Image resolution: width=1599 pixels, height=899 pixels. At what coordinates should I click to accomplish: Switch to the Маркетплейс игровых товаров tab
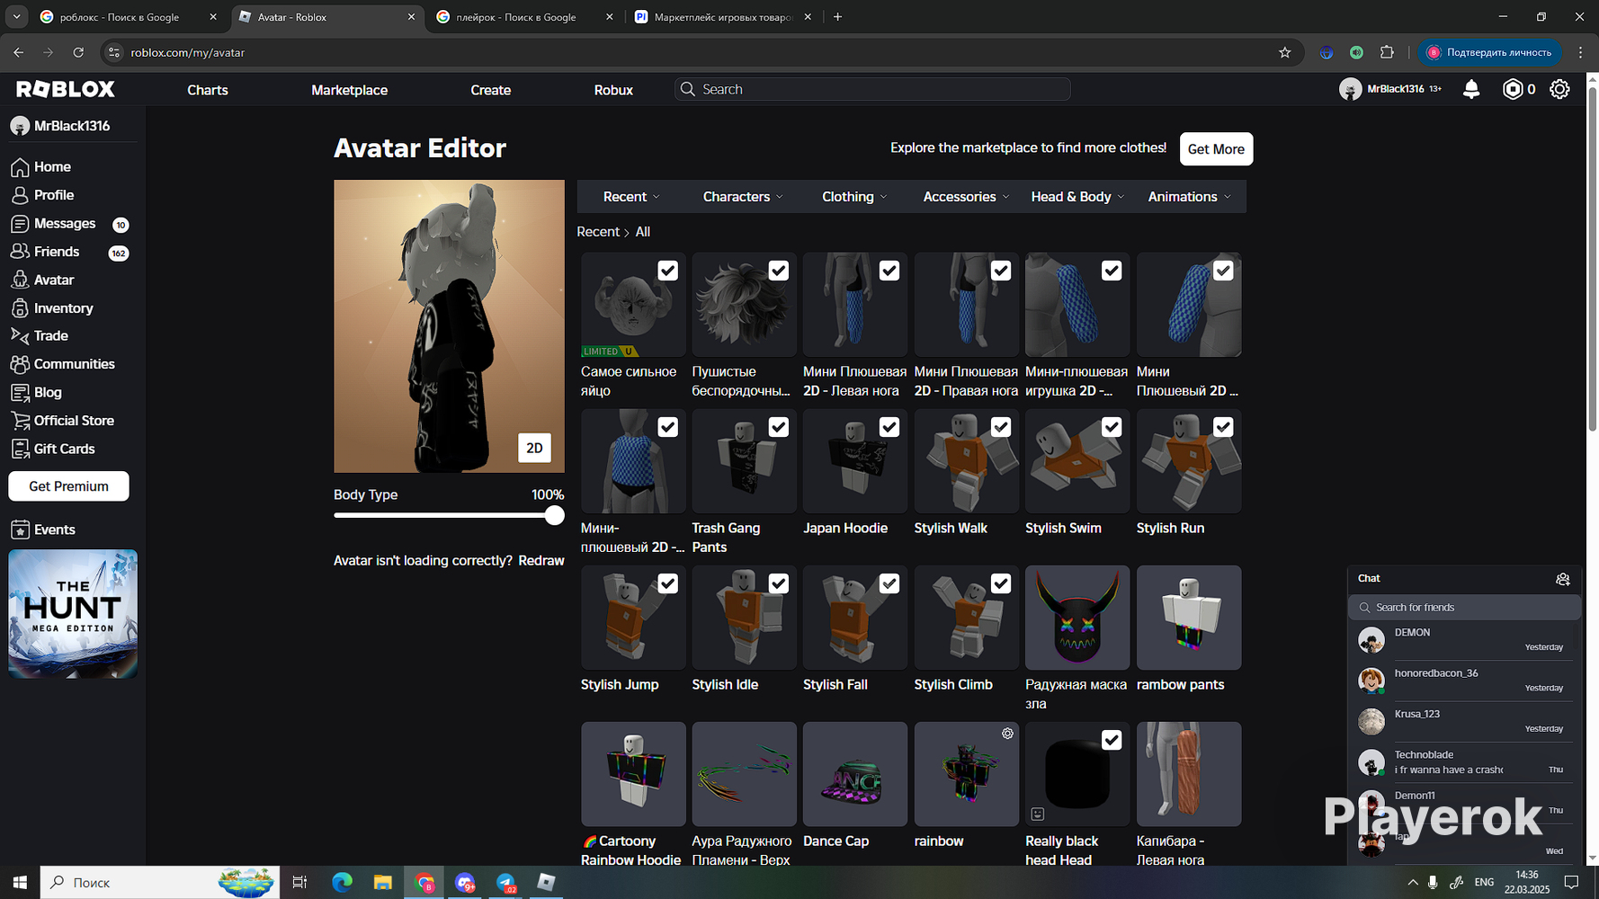tap(722, 17)
